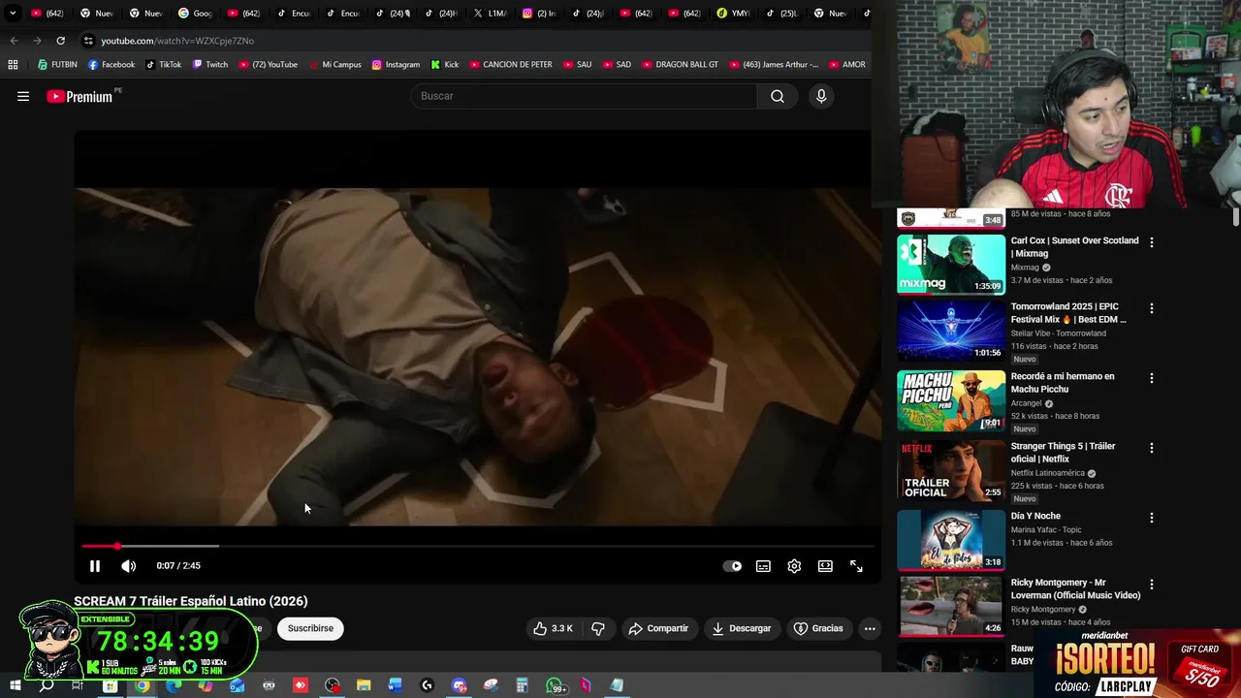Open File Explorer from taskbar

click(x=364, y=685)
